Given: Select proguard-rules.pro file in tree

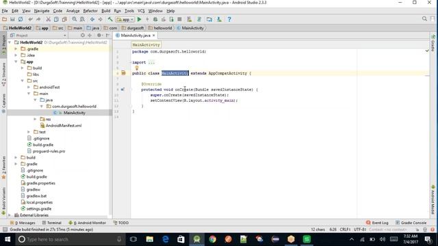Looking at the screenshot, I should click(49, 151).
